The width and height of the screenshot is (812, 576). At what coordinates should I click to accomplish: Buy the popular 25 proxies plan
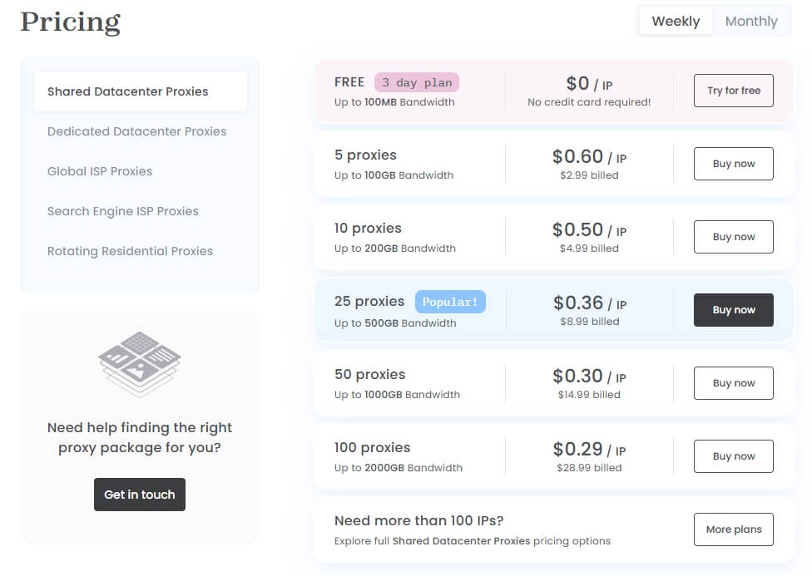pyautogui.click(x=734, y=310)
